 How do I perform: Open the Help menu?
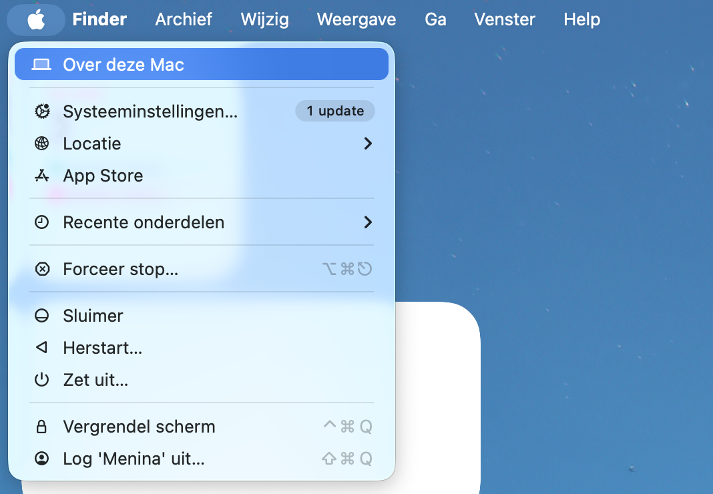point(581,19)
